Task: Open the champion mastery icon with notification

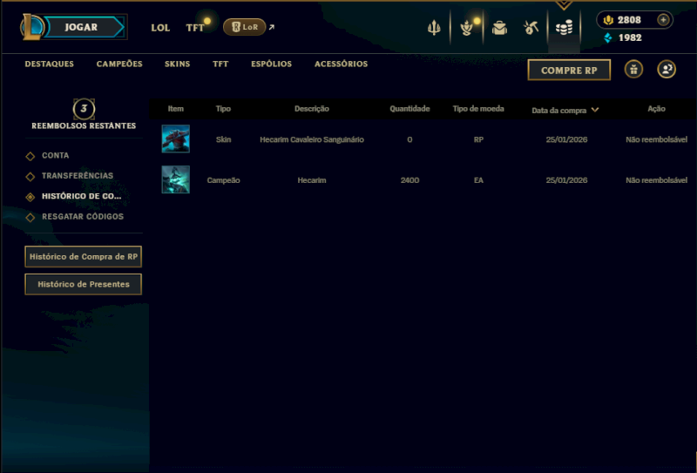Action: pyautogui.click(x=467, y=28)
